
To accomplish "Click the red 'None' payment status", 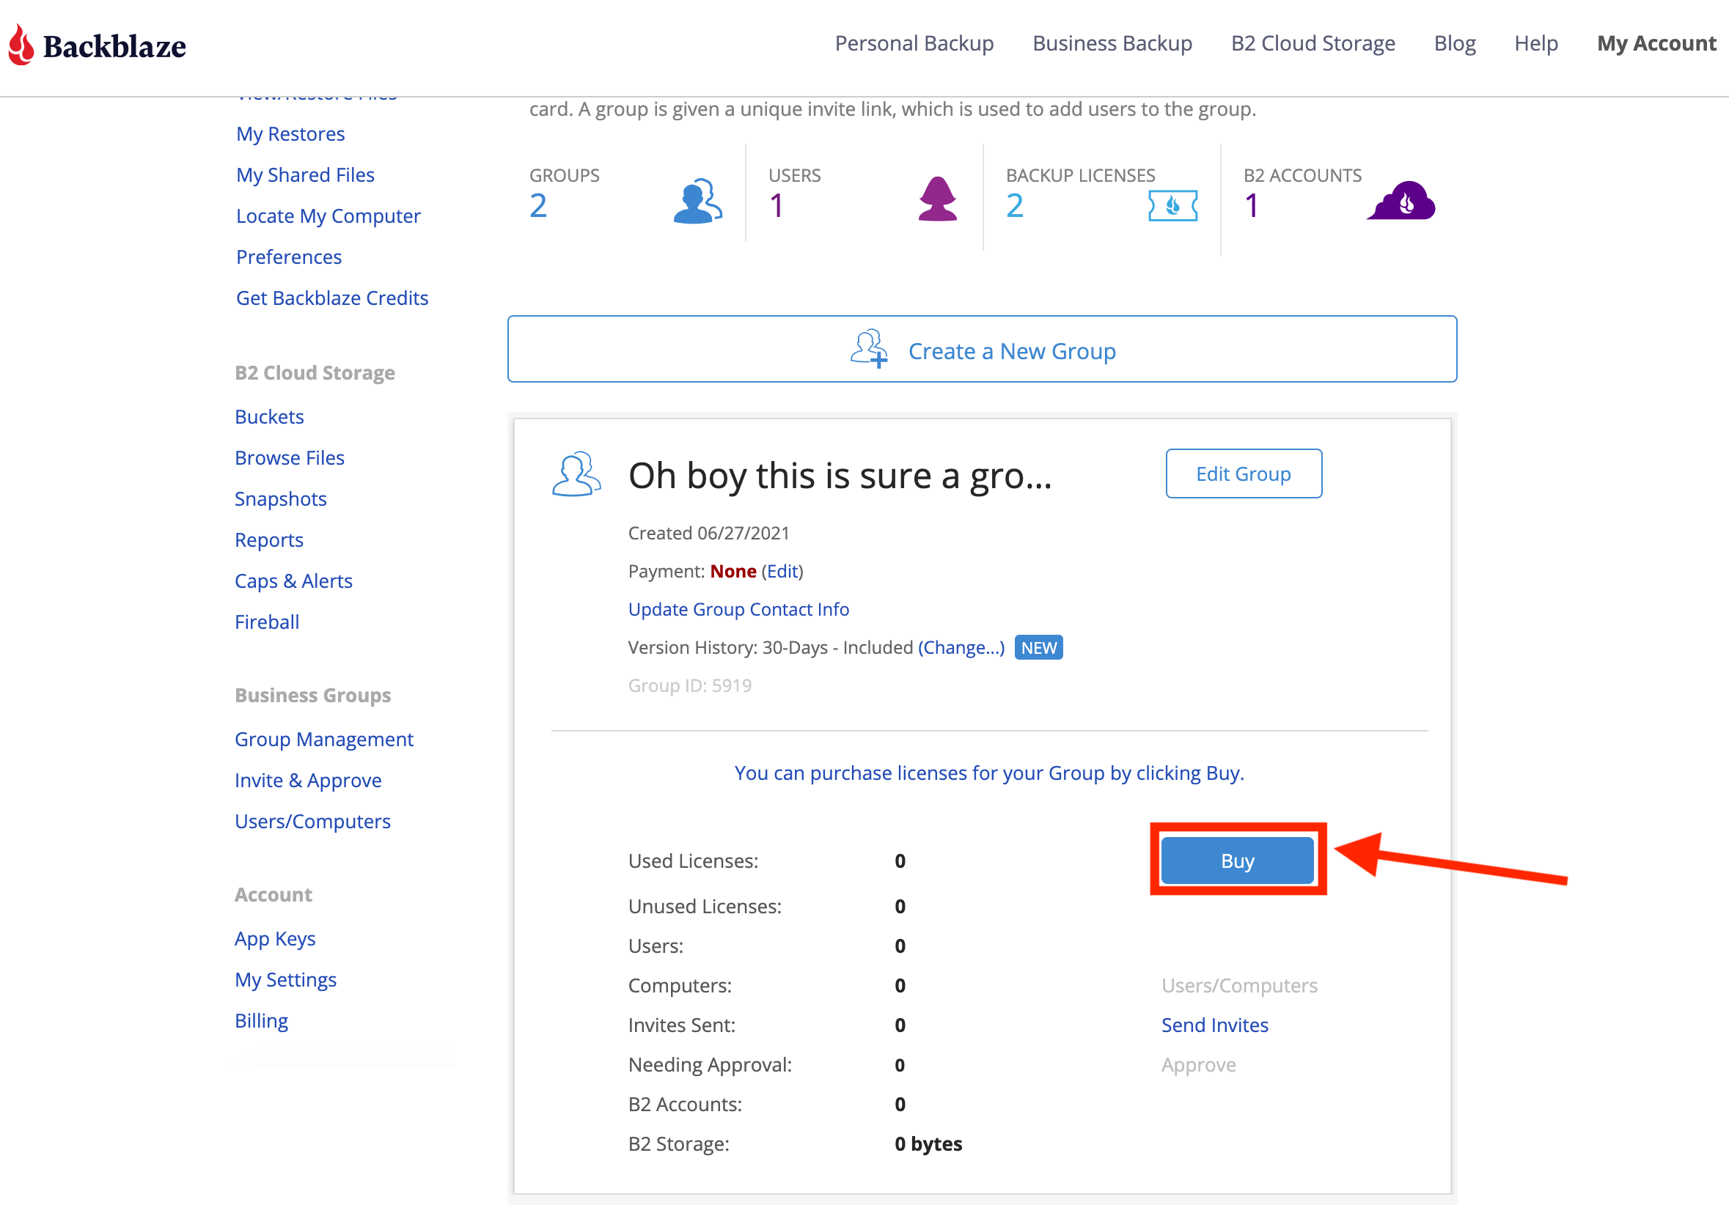I will (x=733, y=571).
